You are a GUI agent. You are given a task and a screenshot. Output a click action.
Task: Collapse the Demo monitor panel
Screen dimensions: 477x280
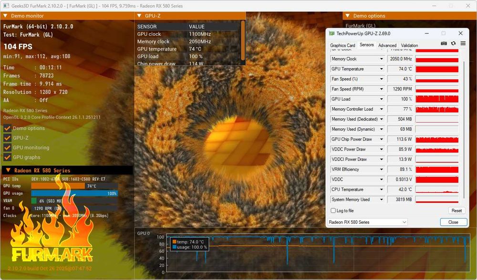(x=5, y=16)
